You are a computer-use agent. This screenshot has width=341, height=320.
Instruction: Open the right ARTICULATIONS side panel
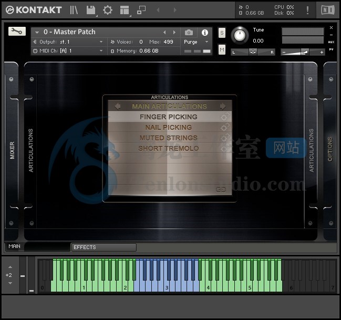point(311,150)
